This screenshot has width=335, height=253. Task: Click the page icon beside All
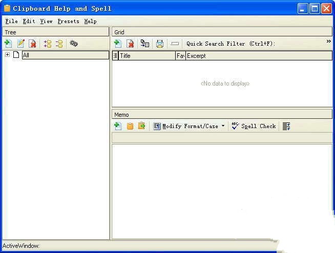click(x=16, y=55)
